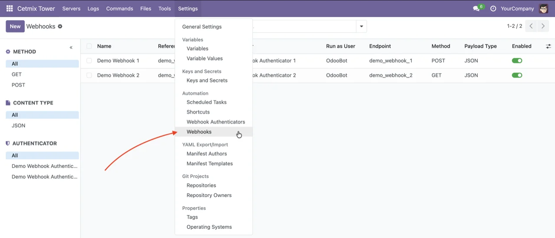
Task: Open the Commands menu
Action: (x=120, y=9)
